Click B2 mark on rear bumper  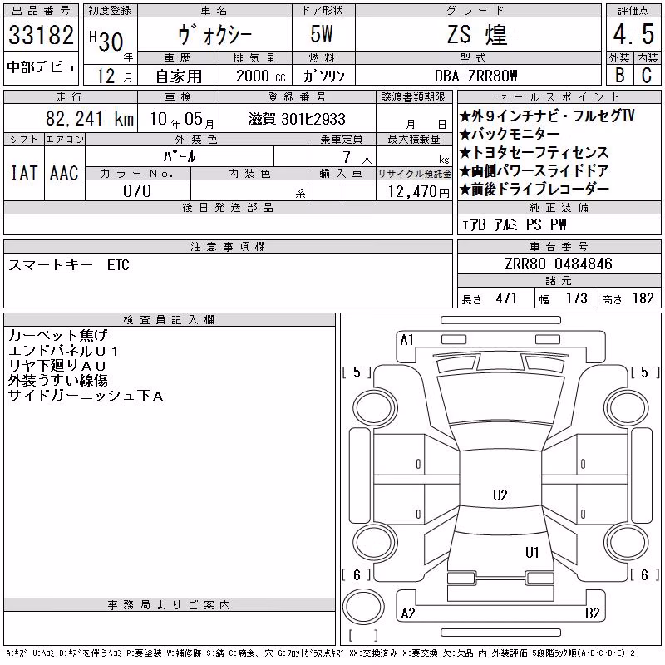tap(592, 613)
